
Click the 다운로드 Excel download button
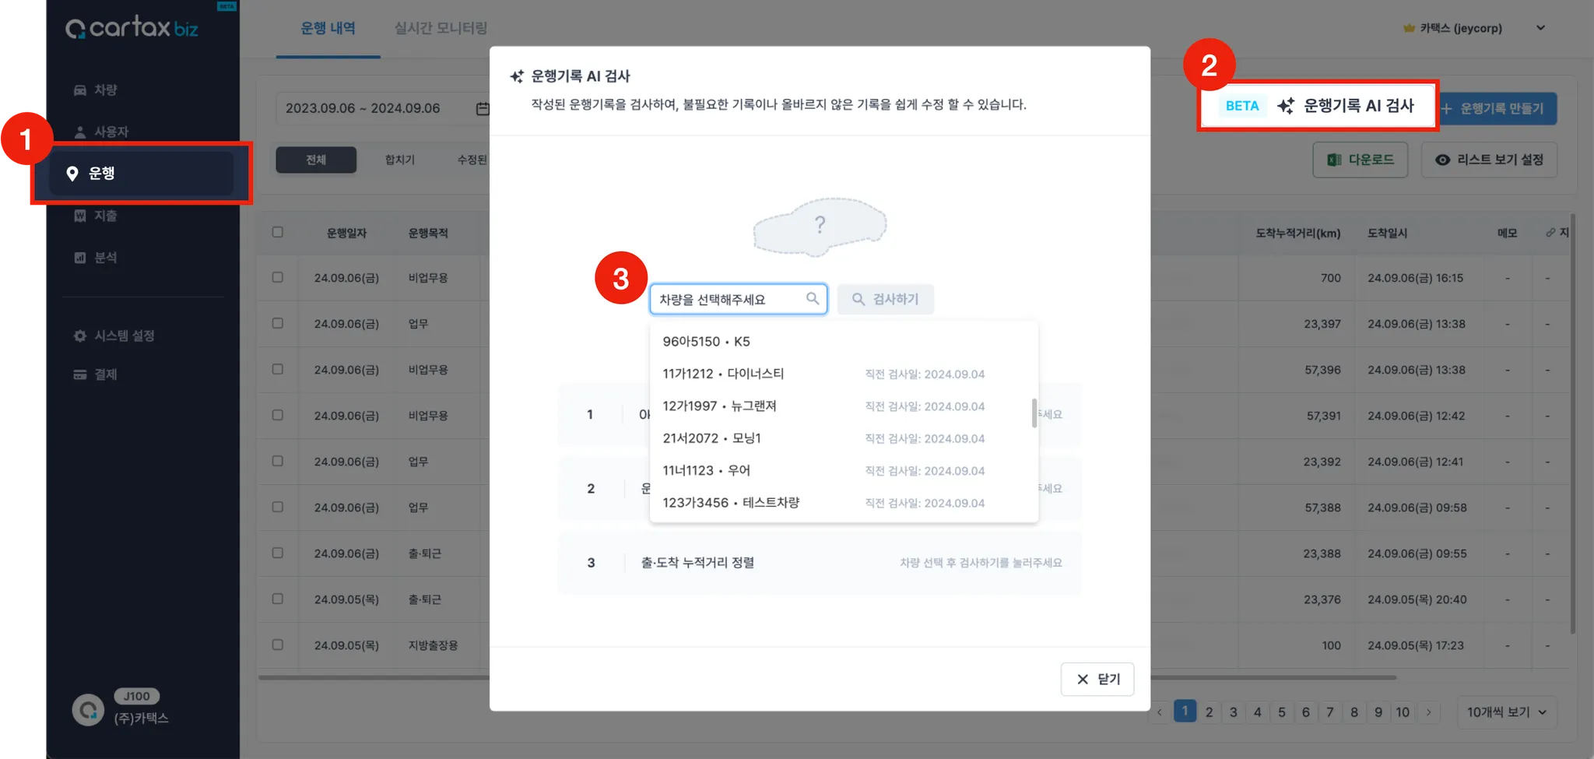(1360, 160)
